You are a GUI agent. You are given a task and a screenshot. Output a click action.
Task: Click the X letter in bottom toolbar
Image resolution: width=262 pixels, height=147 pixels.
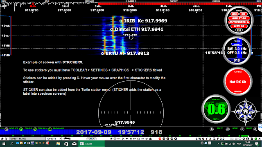pos(210,139)
